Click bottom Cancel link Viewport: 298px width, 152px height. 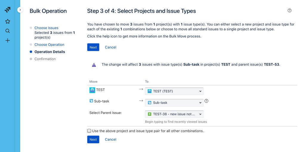point(110,139)
